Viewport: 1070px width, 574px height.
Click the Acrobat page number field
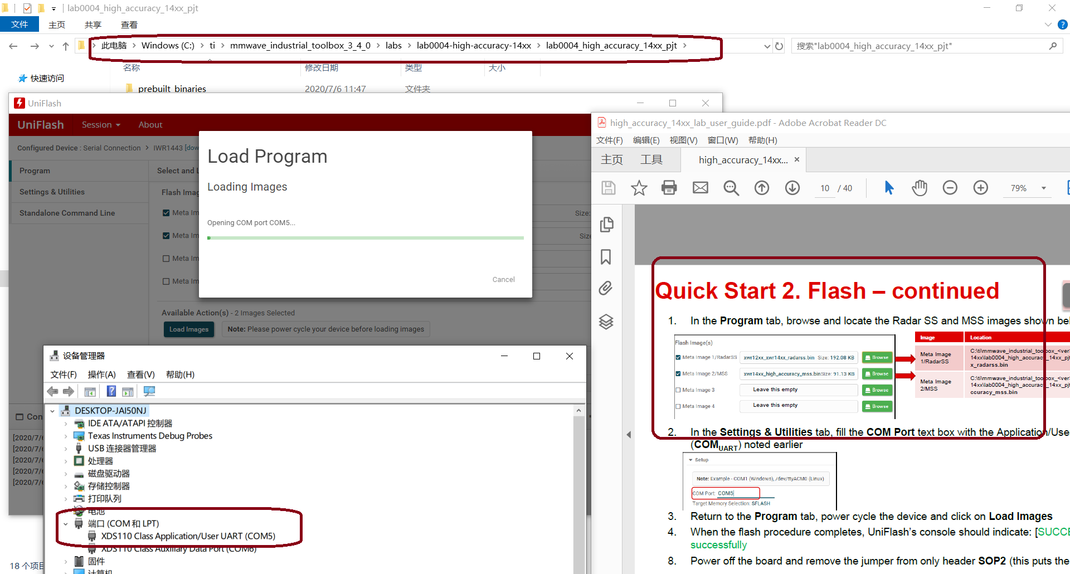tap(825, 188)
